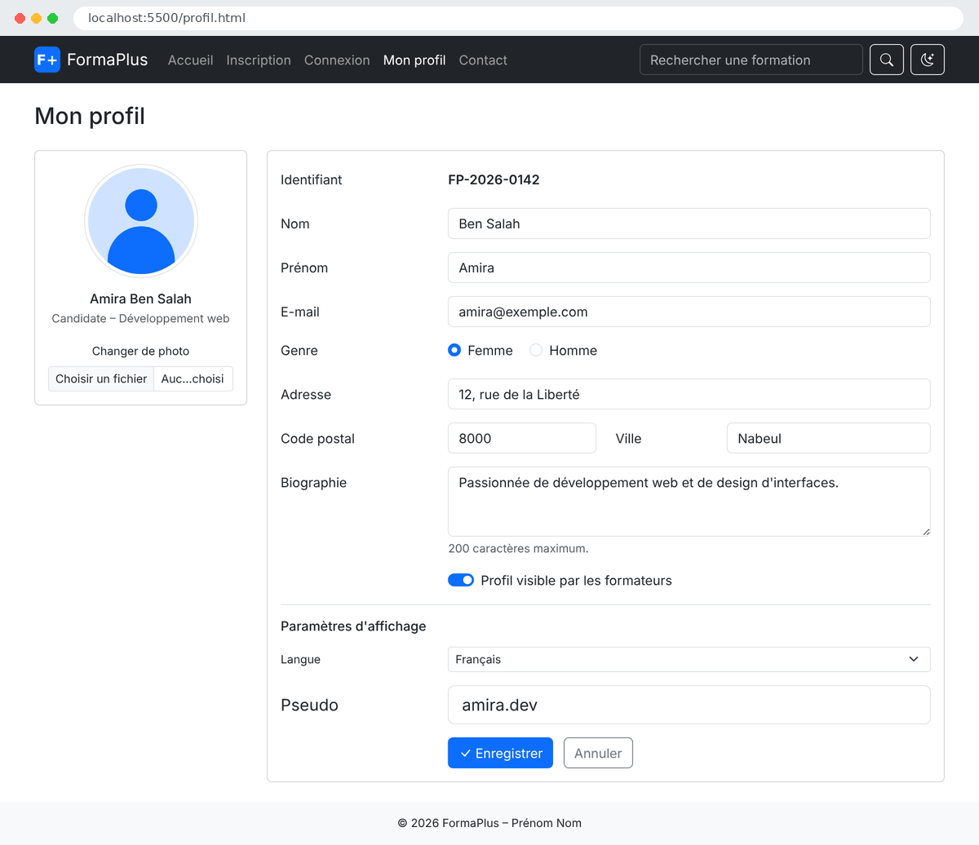The image size is (979, 845).
Task: Click the Annuler button
Action: tap(598, 753)
